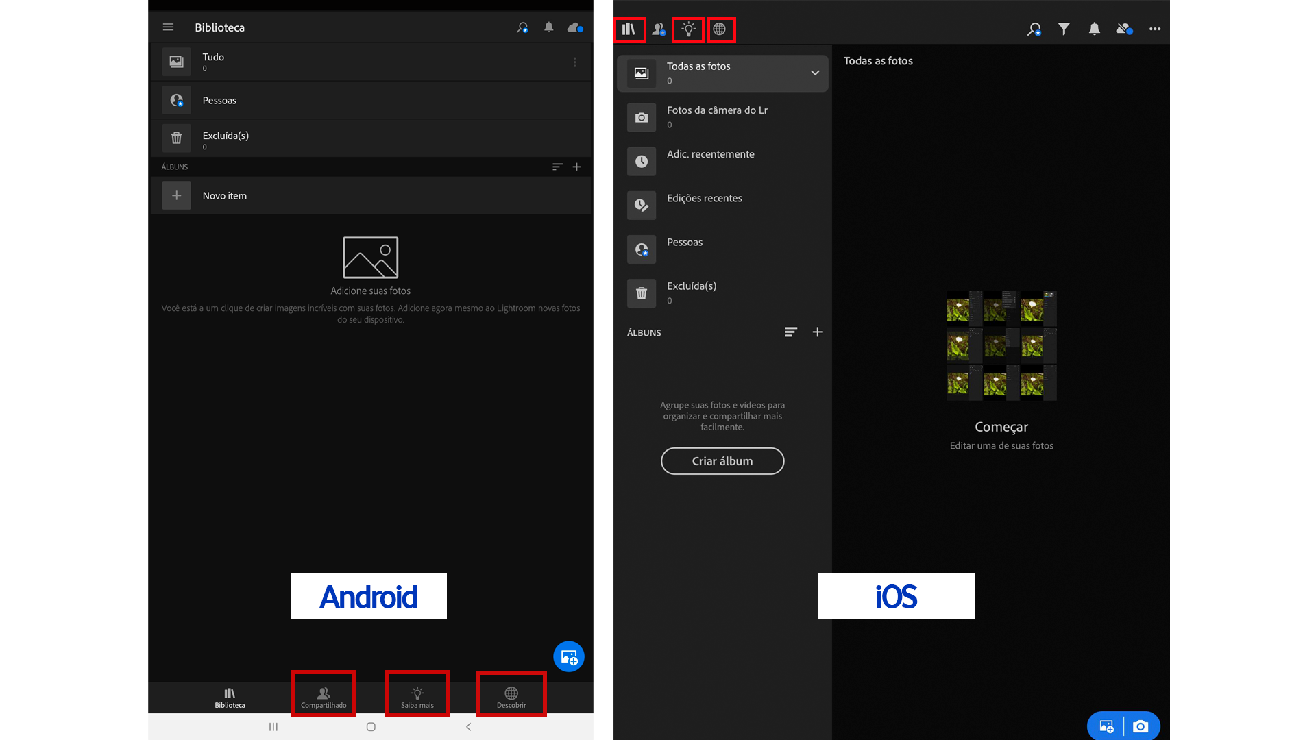Open iOS notifications bell
1316x740 pixels.
(x=1095, y=29)
